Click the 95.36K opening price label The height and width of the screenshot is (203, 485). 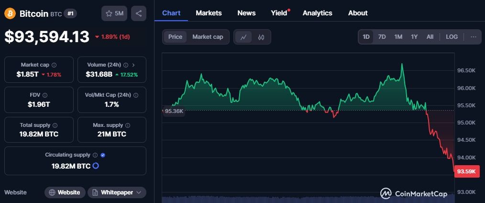point(174,111)
